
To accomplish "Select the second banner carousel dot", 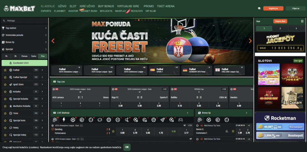I will point(139,20).
